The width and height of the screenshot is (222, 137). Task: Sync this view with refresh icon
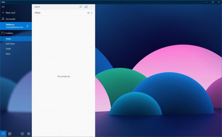pyautogui.click(x=86, y=7)
